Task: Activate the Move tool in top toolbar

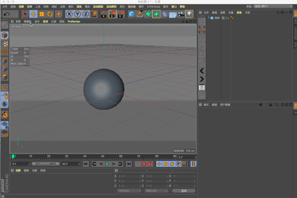Action: click(33, 14)
